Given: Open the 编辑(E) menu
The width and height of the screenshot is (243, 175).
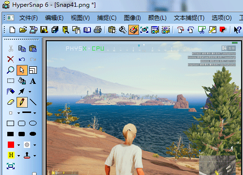Looking at the screenshot, I should [x=54, y=18].
